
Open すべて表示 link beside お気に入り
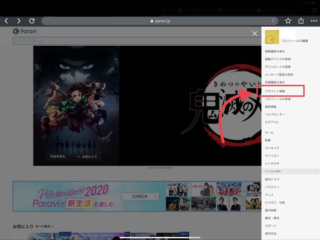point(44,227)
